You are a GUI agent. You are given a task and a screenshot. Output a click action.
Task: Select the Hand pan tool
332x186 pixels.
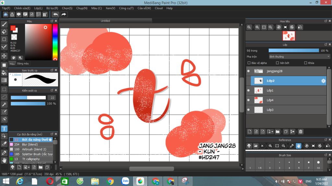4,160
